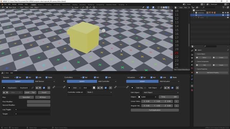
Task: Toggle the Edit Object actuator active checkbox
Action: coord(172,88)
